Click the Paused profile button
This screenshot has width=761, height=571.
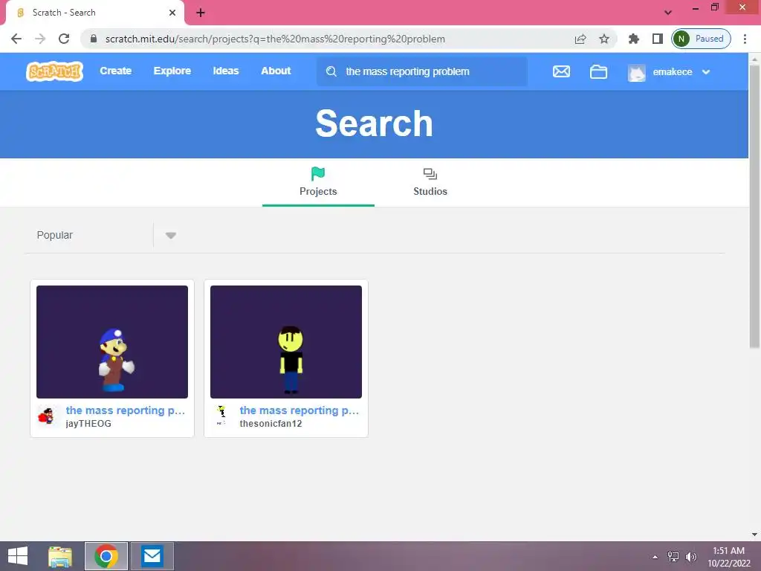(701, 39)
